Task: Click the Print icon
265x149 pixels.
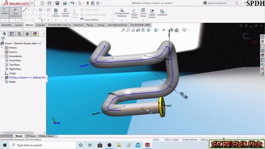Action: 65,3
